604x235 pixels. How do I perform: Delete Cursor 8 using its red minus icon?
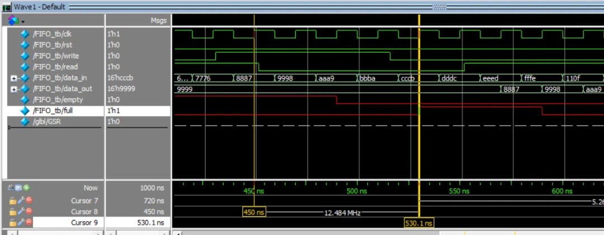tap(28, 211)
